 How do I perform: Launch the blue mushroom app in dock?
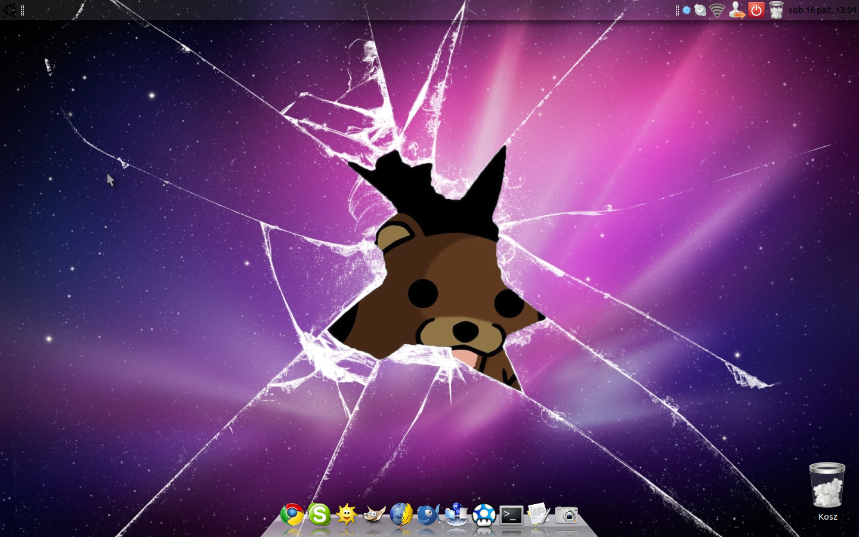(x=484, y=514)
